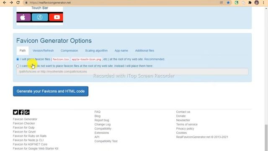Click the RealFaviconGenerator.net copyright text
Image resolution: width=268 pixels, height=151 pixels.
202,137
